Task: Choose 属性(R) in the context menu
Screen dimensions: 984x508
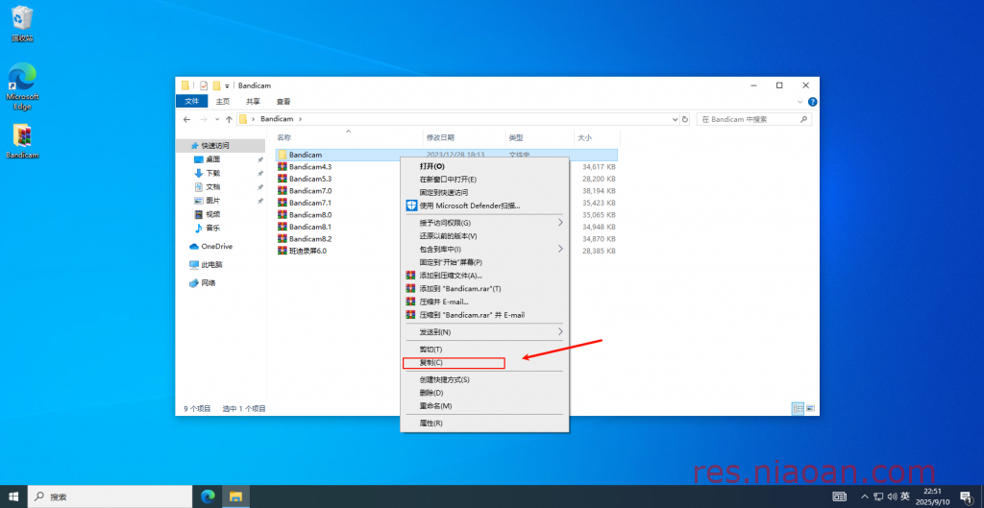Action: click(484, 423)
